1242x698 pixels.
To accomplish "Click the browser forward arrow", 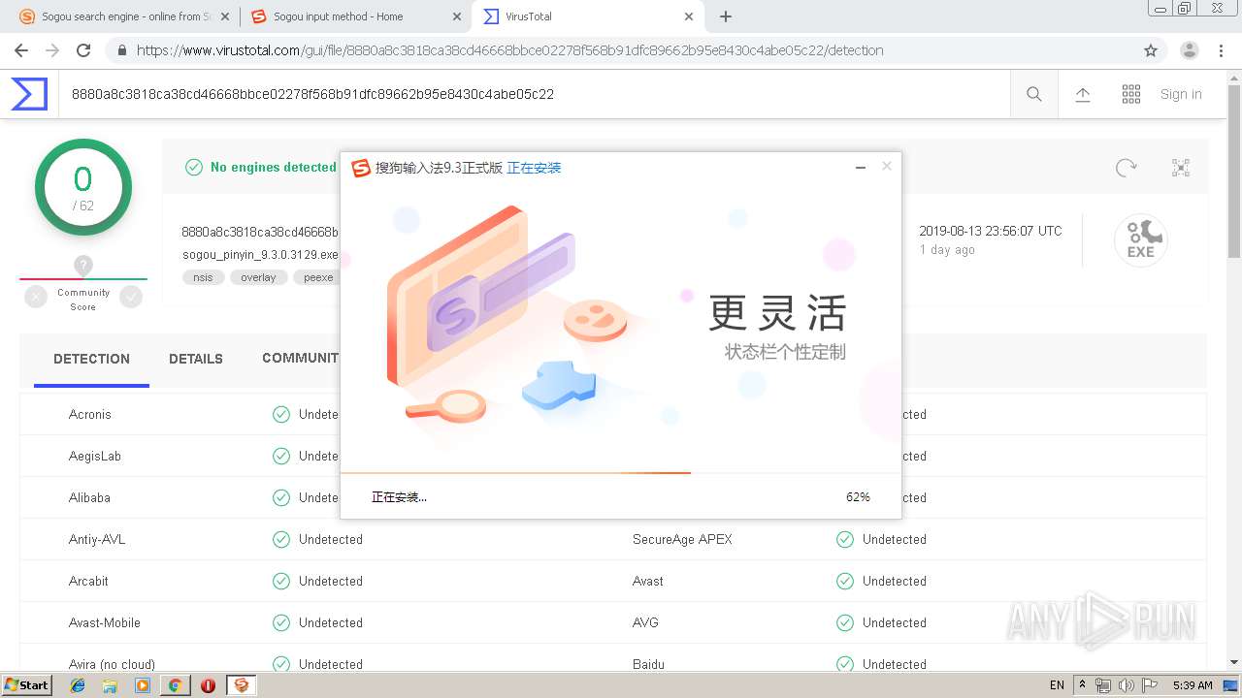I will point(52,50).
